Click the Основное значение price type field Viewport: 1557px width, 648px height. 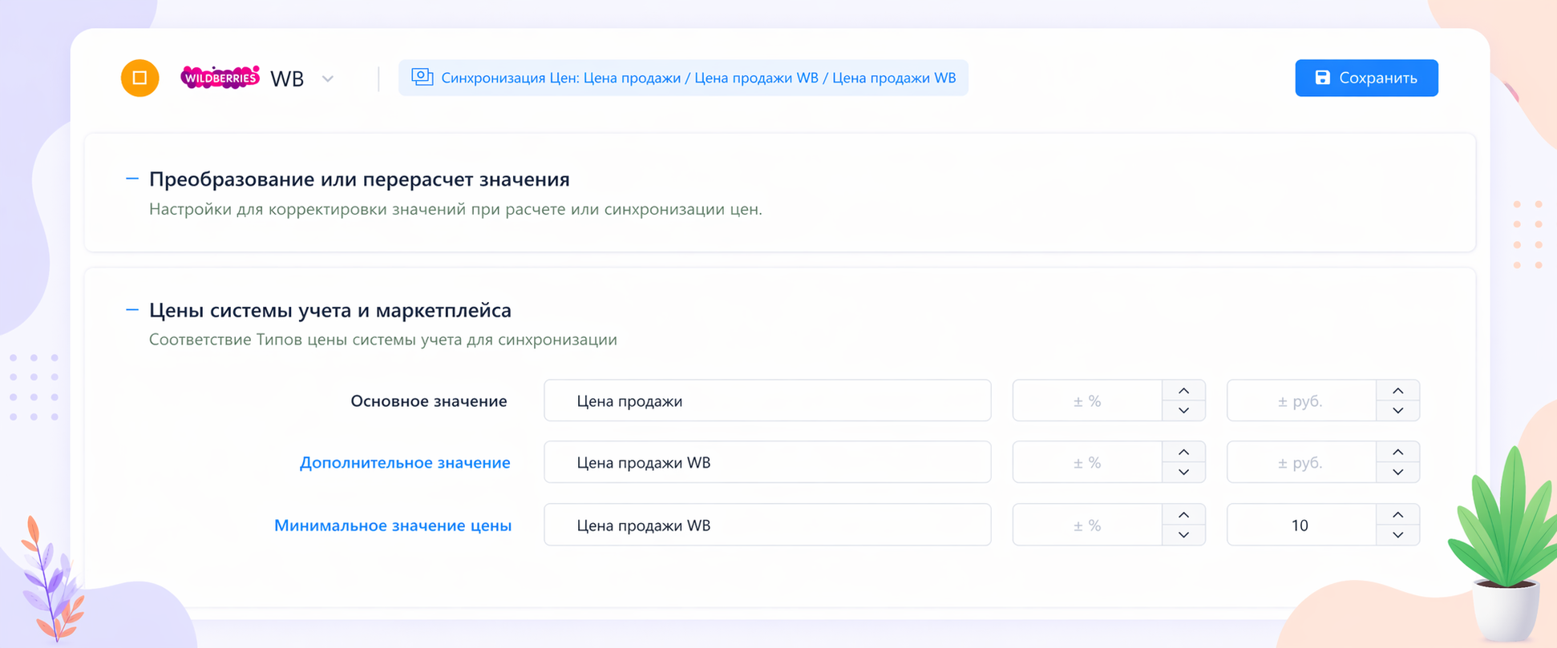(767, 400)
